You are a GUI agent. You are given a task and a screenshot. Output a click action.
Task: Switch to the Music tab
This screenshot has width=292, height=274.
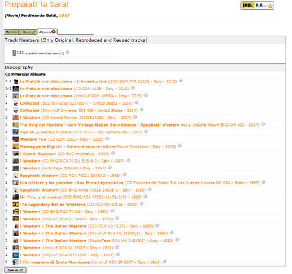(x=29, y=32)
